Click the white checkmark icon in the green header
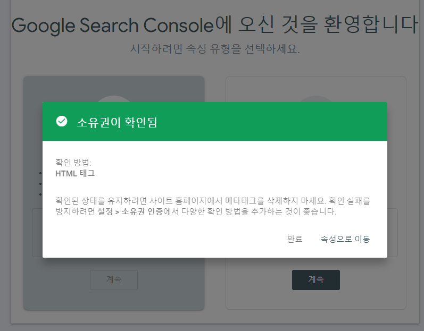The height and width of the screenshot is (331, 424). tap(62, 121)
